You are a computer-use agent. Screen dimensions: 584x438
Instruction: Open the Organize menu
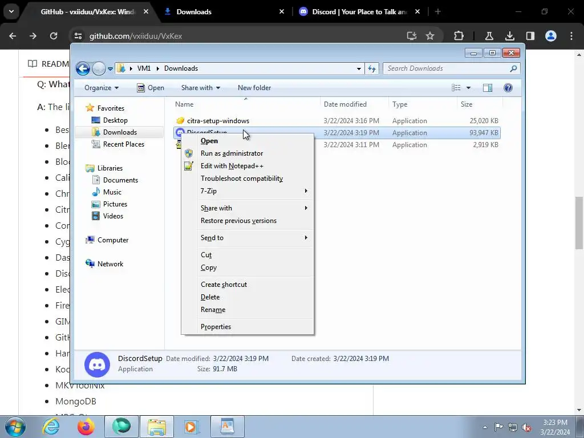102,88
